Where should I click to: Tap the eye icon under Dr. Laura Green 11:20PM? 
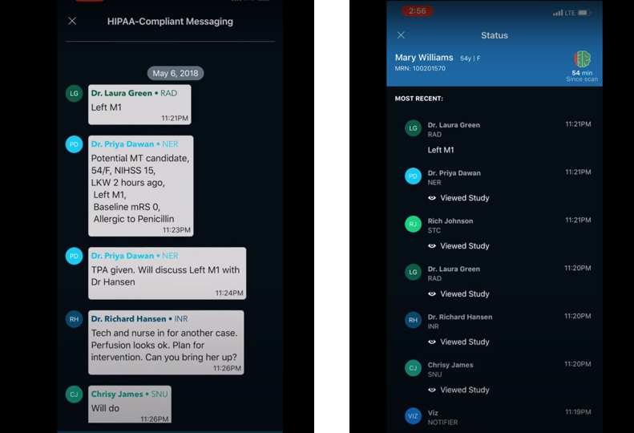click(432, 293)
